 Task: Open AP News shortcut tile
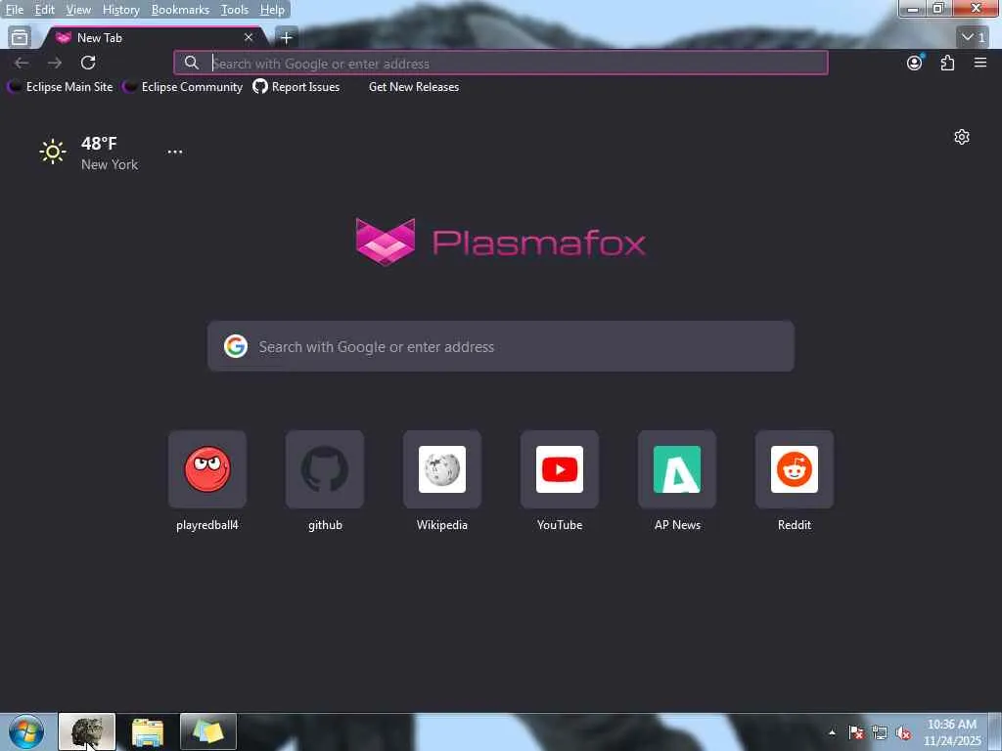coord(677,469)
